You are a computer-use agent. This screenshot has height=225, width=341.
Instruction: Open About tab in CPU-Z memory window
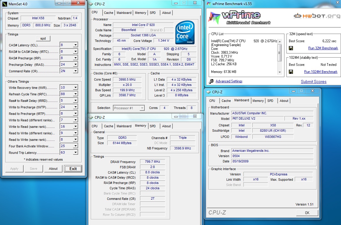coord(166,126)
